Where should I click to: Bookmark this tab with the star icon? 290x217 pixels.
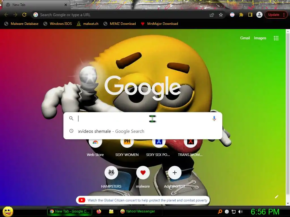(x=221, y=15)
